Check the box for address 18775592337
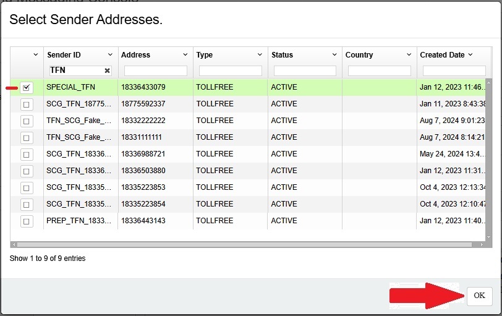The image size is (502, 316). pos(27,105)
